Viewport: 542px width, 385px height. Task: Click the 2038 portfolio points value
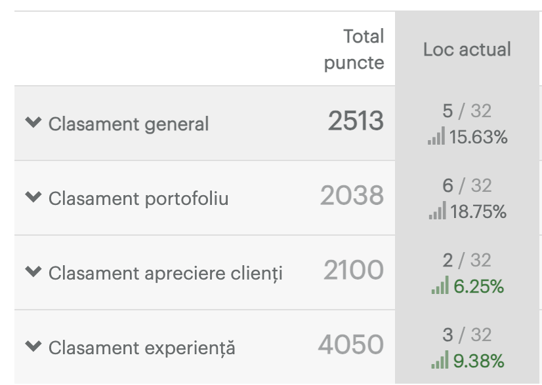pyautogui.click(x=352, y=195)
